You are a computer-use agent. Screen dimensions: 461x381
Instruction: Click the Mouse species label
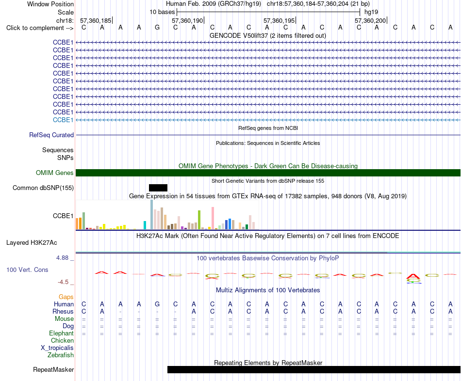pyautogui.click(x=64, y=319)
